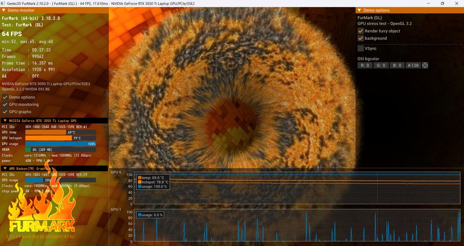
Task: Click the FurMark (GL) label in Demo options
Action: [370, 18]
